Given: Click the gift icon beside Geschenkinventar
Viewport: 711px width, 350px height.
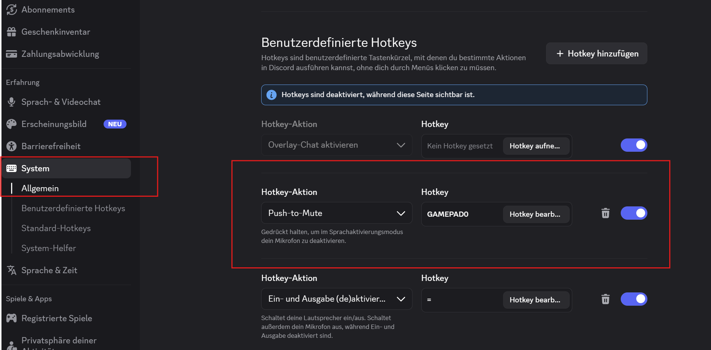Looking at the screenshot, I should point(11,32).
